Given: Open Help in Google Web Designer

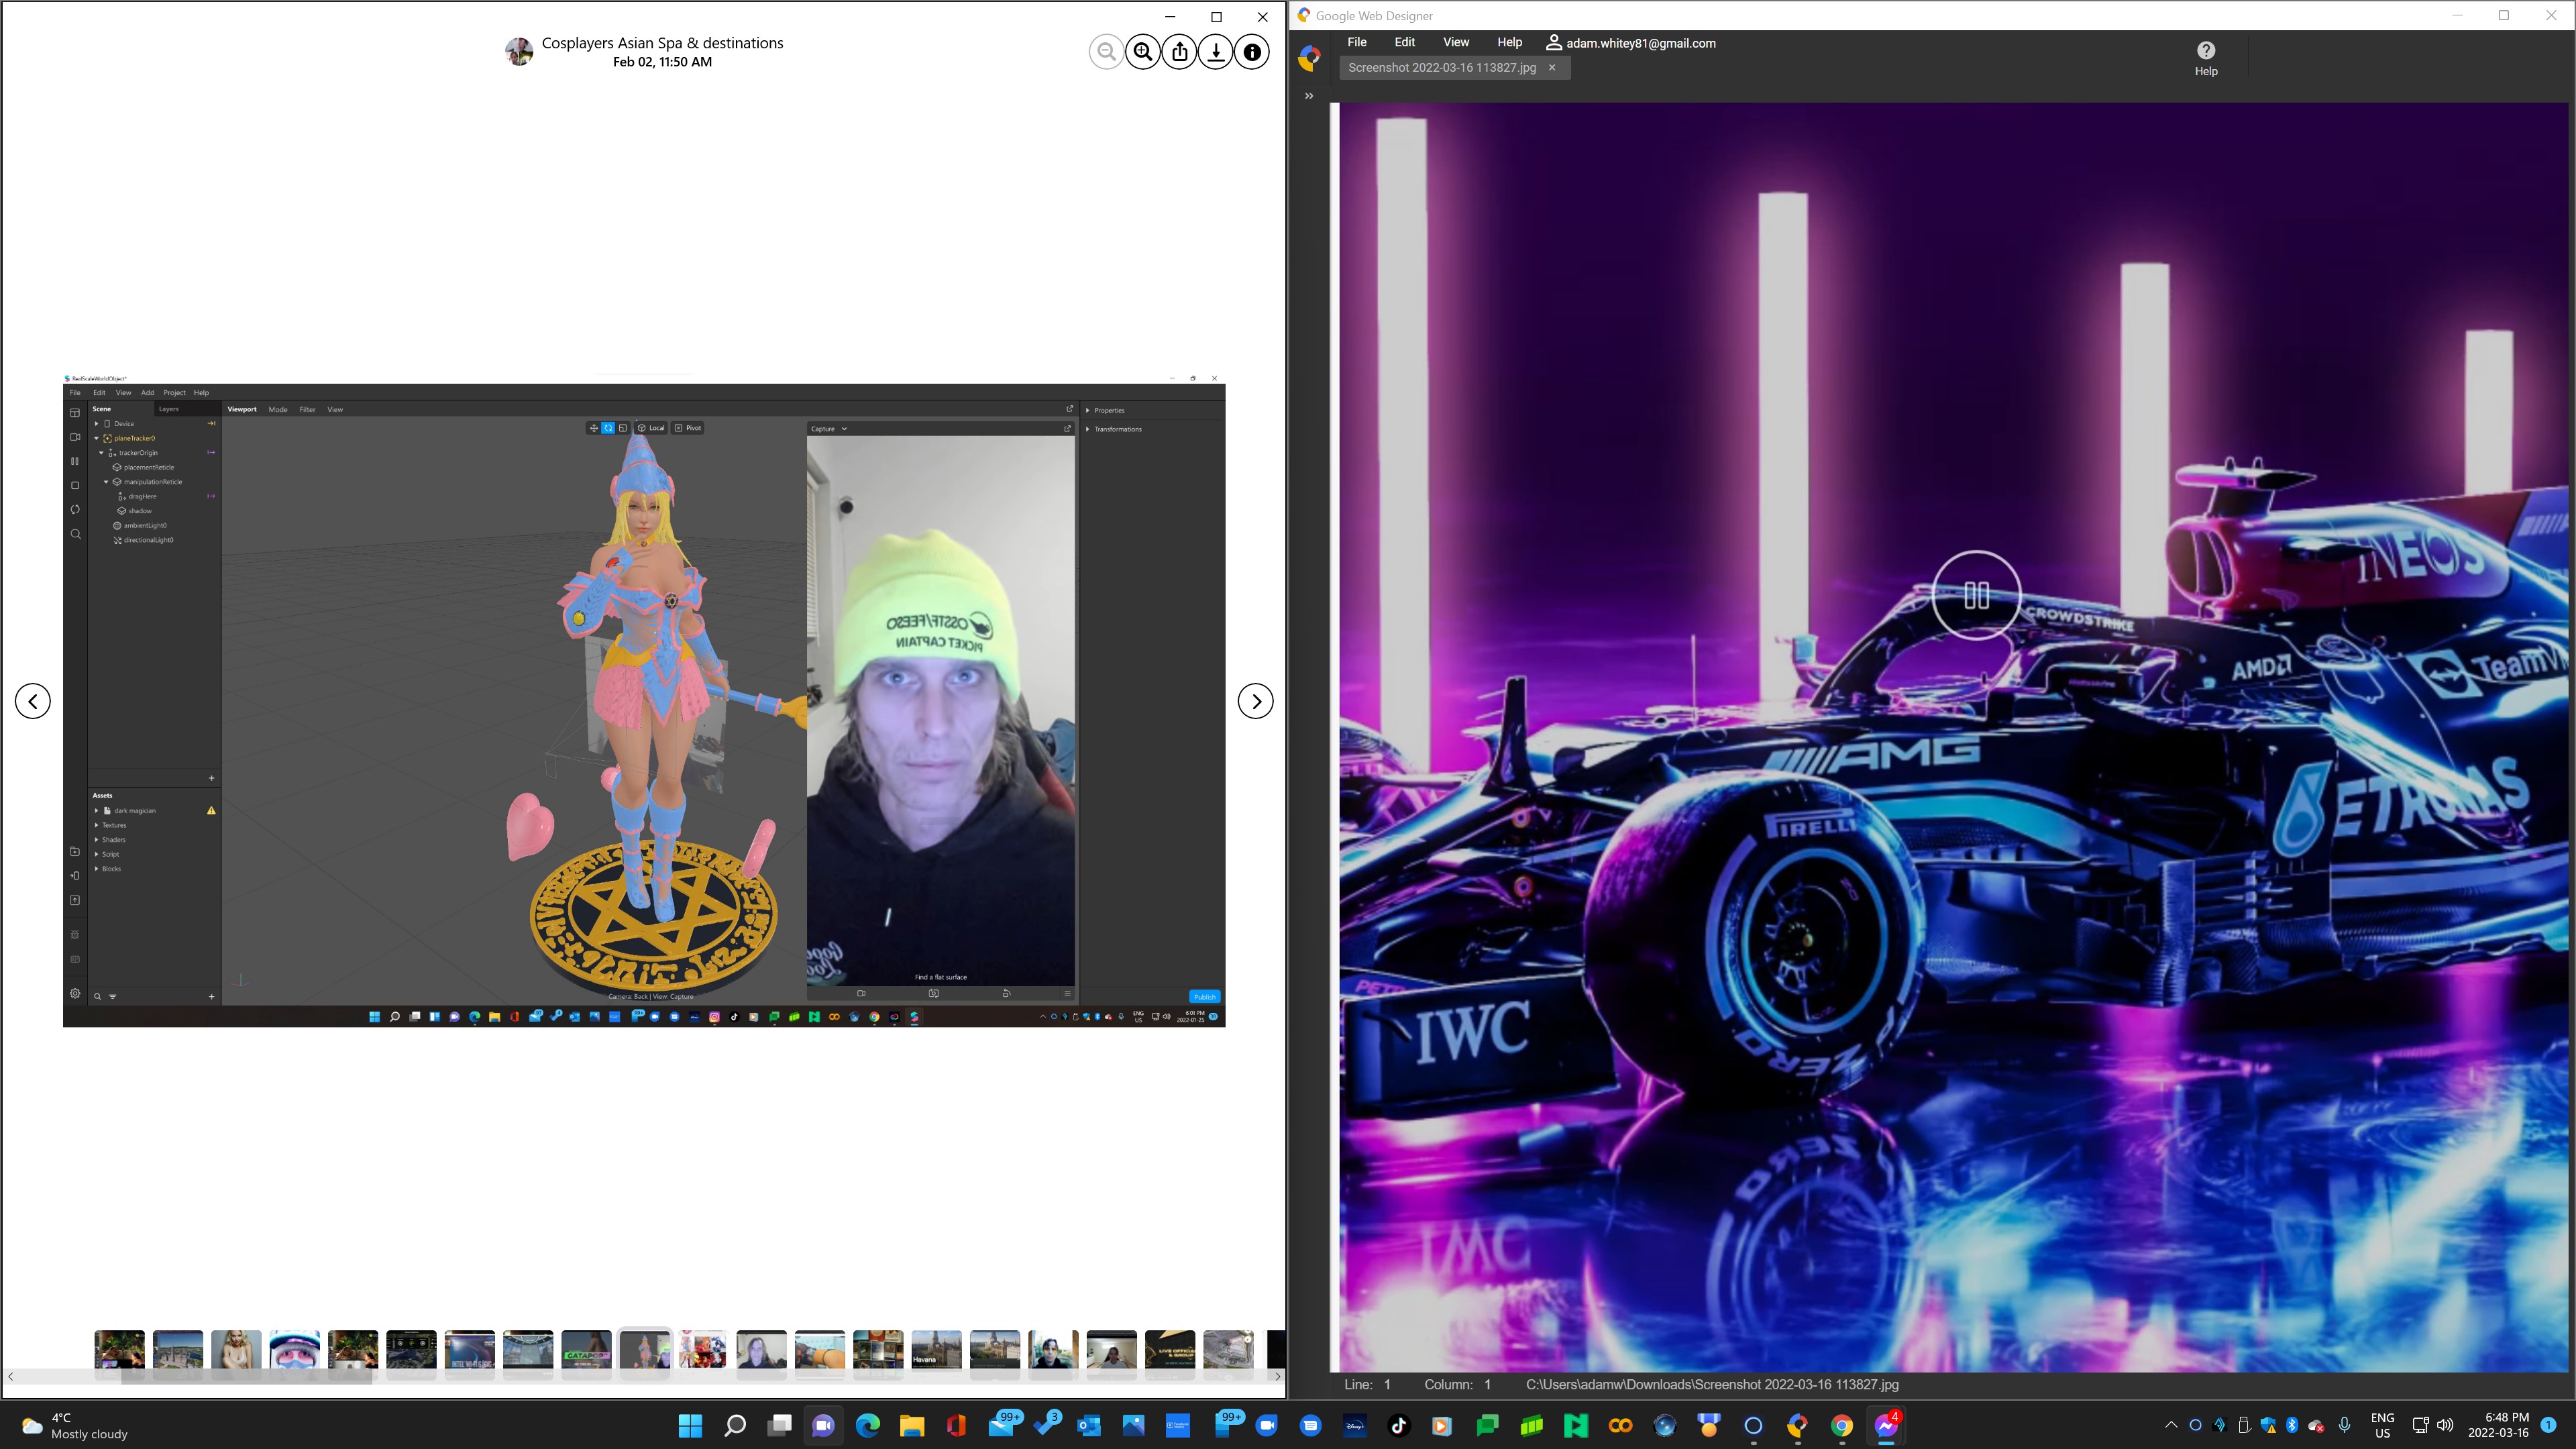Looking at the screenshot, I should coord(1510,42).
